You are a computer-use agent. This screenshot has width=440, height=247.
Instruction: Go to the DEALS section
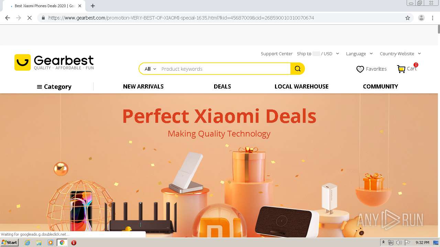coord(222,86)
